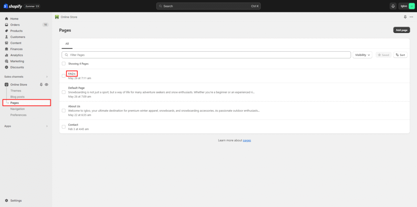417x207 pixels.
Task: Switch to the All tab
Action: [x=67, y=44]
